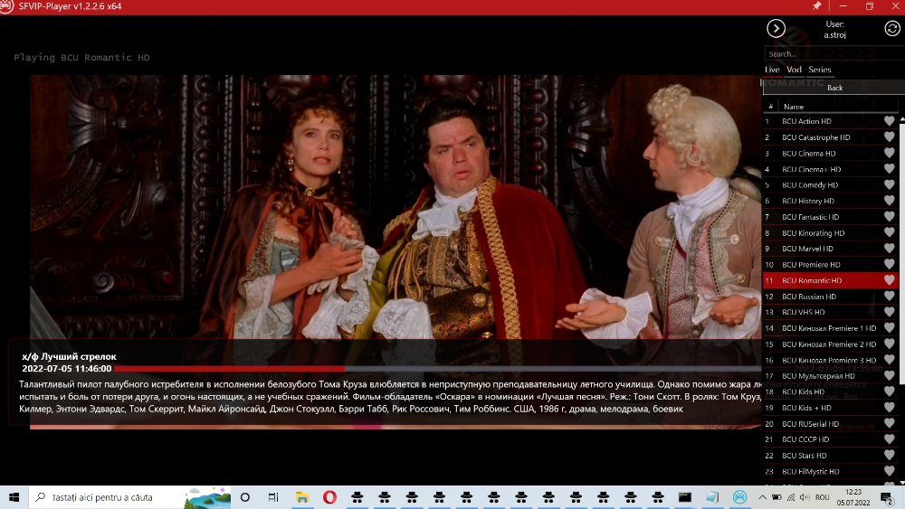The image size is (905, 509).
Task: Toggle favorite heart for BCU Cinema+ HD
Action: pyautogui.click(x=889, y=169)
